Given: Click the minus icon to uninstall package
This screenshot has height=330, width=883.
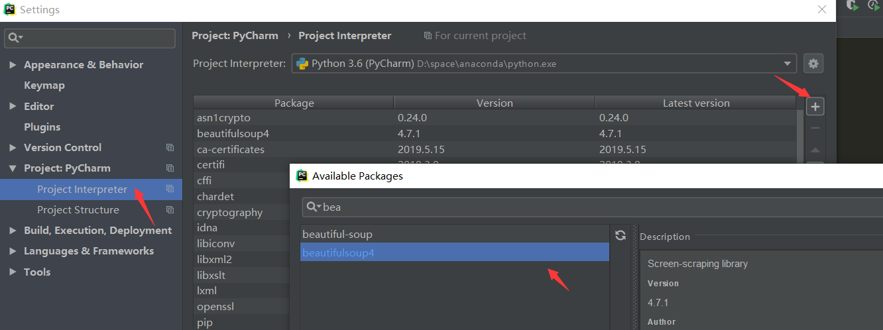Looking at the screenshot, I should (815, 128).
